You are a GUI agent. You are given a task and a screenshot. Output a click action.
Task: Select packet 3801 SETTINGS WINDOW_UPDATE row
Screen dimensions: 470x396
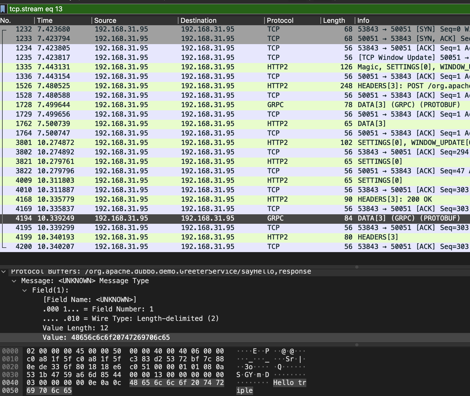pyautogui.click(x=235, y=143)
